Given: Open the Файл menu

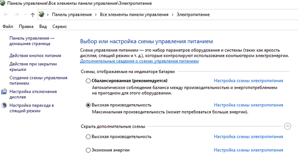Looking at the screenshot, I should click(8, 26).
